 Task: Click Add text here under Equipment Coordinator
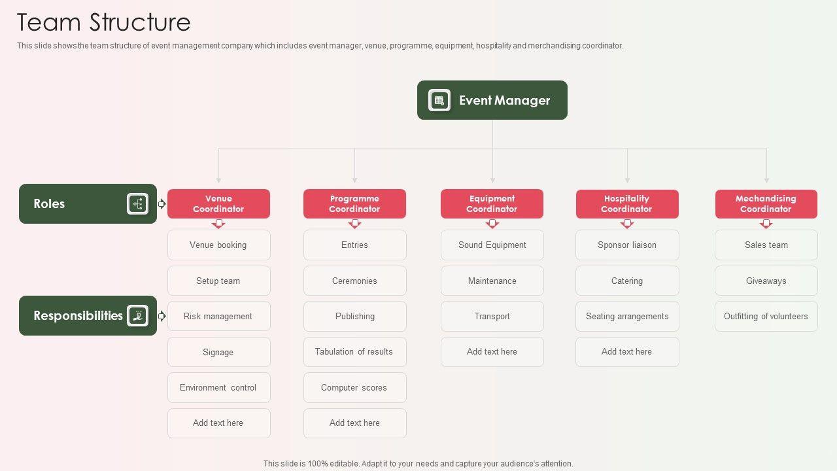coord(492,352)
